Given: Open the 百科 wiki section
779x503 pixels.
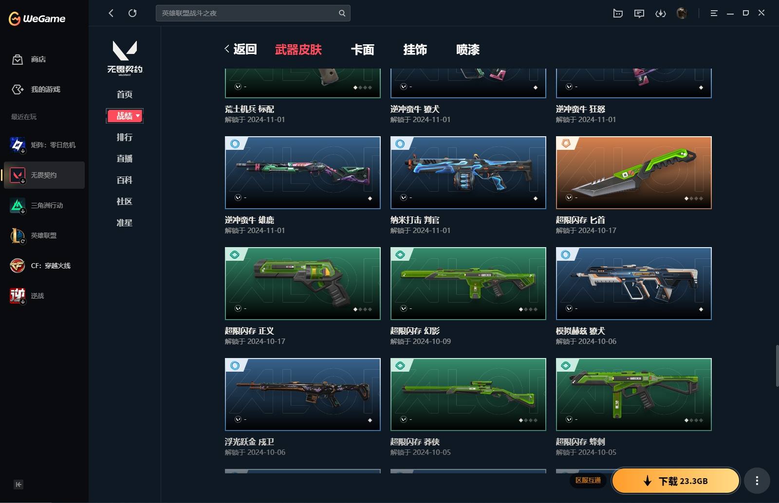Looking at the screenshot, I should coord(125,180).
